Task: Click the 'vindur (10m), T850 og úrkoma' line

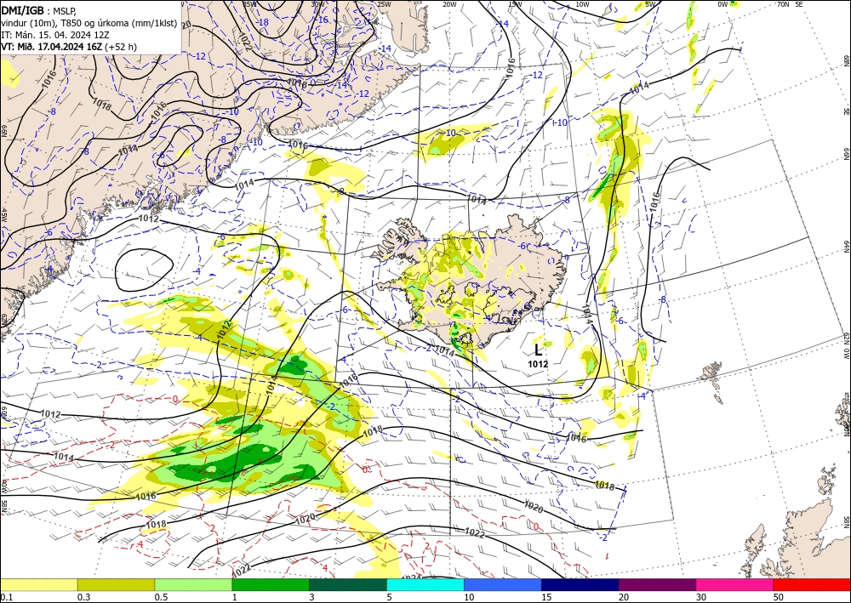Action: 89,22
